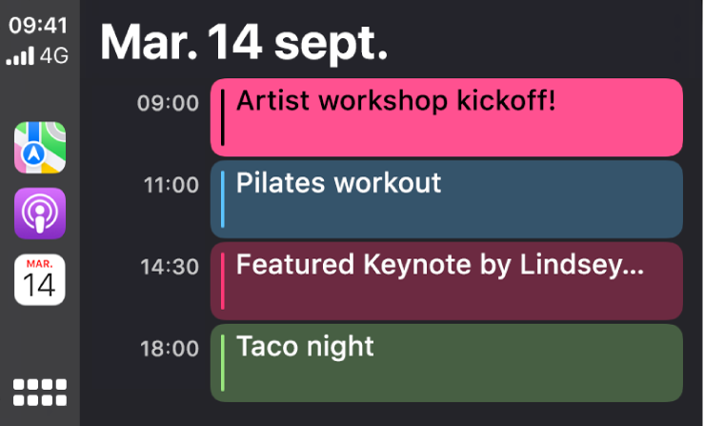Tap the green color bar on Taco night

[x=223, y=362]
